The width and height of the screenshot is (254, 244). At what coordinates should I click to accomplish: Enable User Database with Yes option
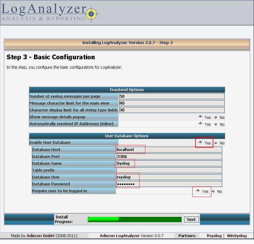point(201,143)
